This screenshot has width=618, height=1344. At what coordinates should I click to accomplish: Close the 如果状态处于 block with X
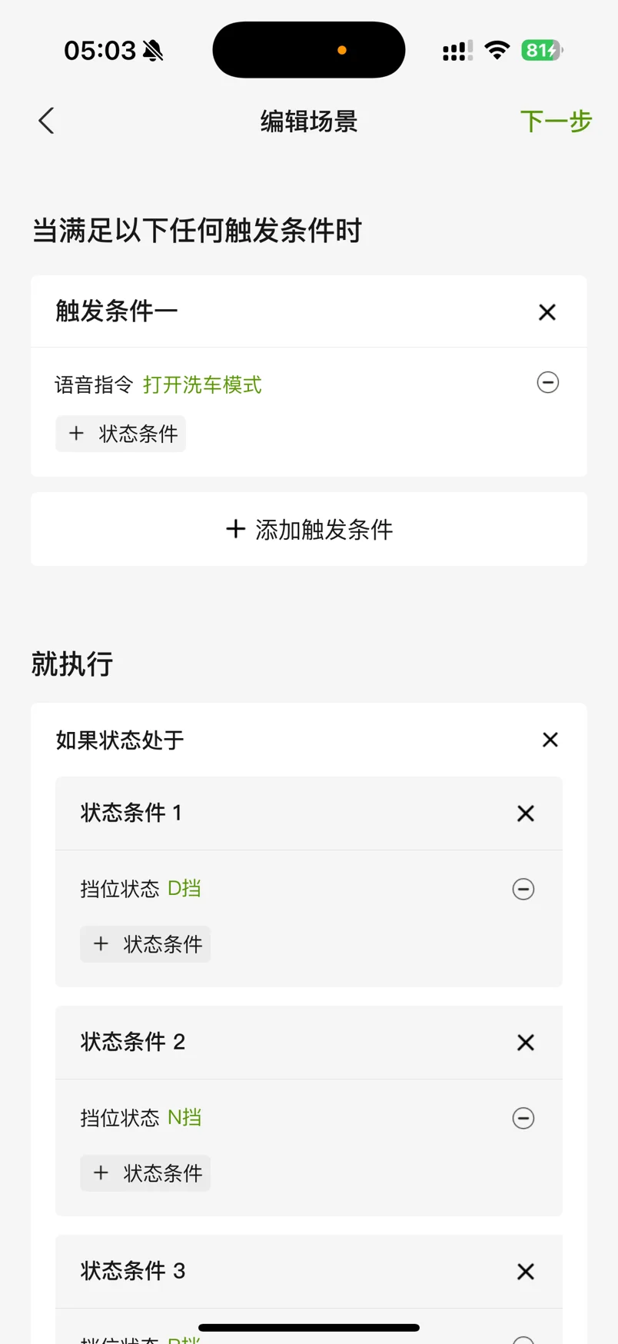click(x=550, y=740)
